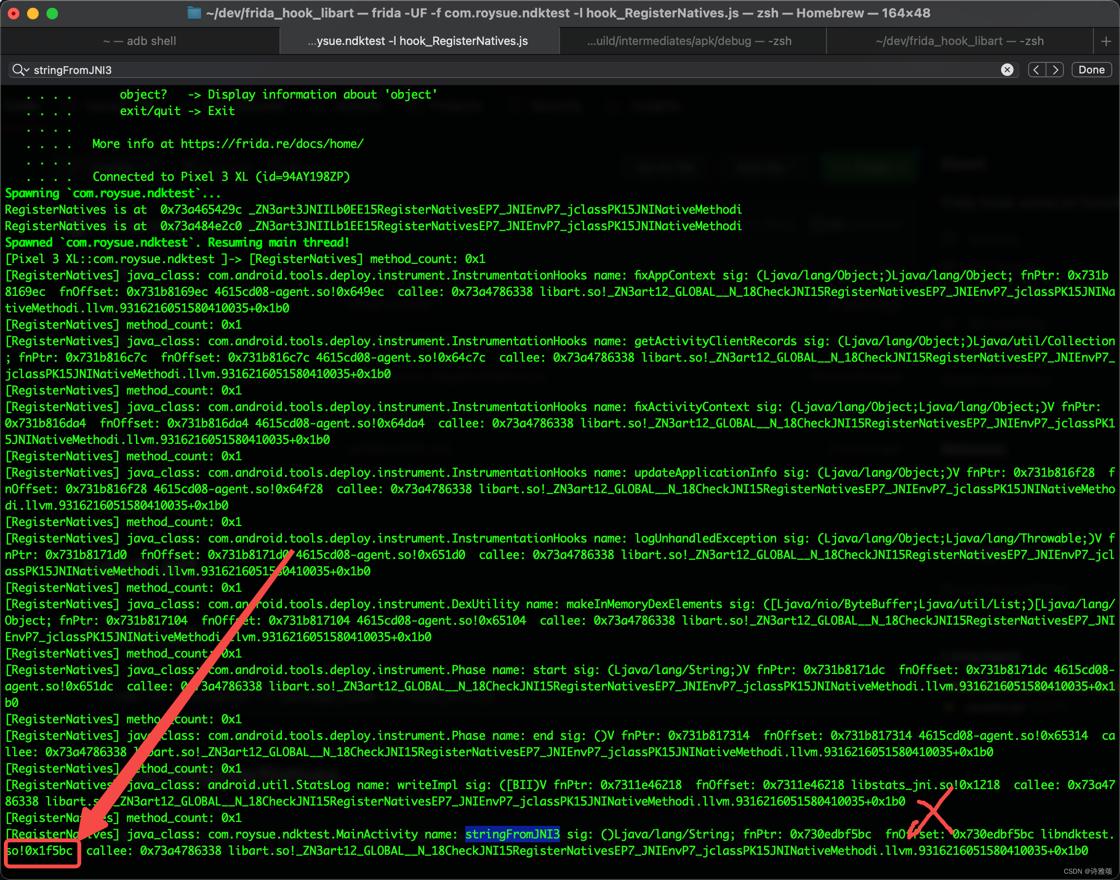Switch to the intermediates/apk/debug zsh tab

tap(692, 41)
